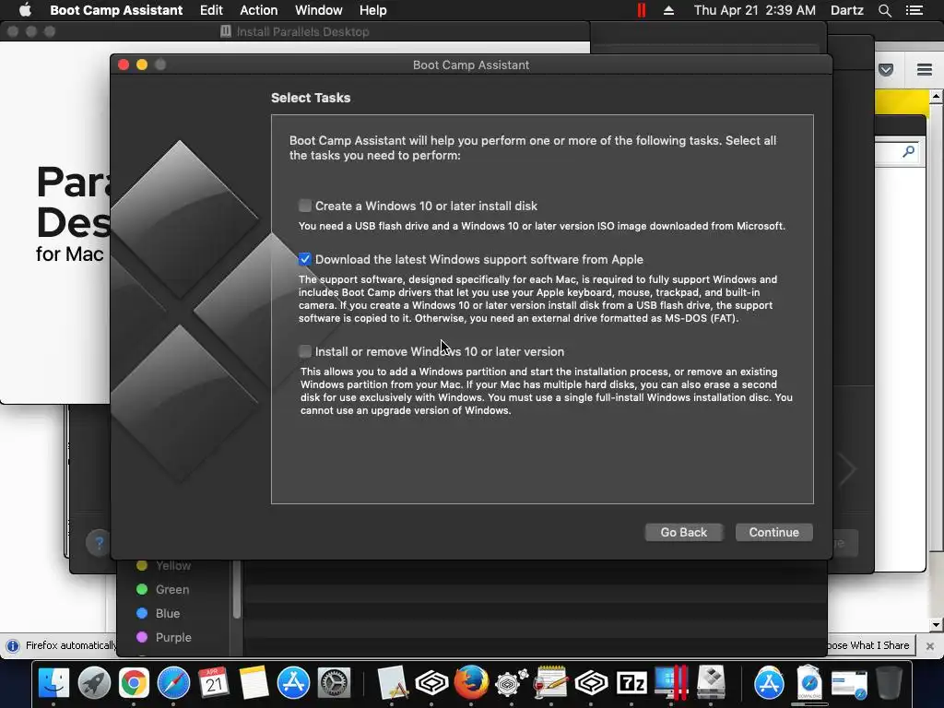Click the Finder sidebar scrollbar
The image size is (944, 708).
click(237, 590)
